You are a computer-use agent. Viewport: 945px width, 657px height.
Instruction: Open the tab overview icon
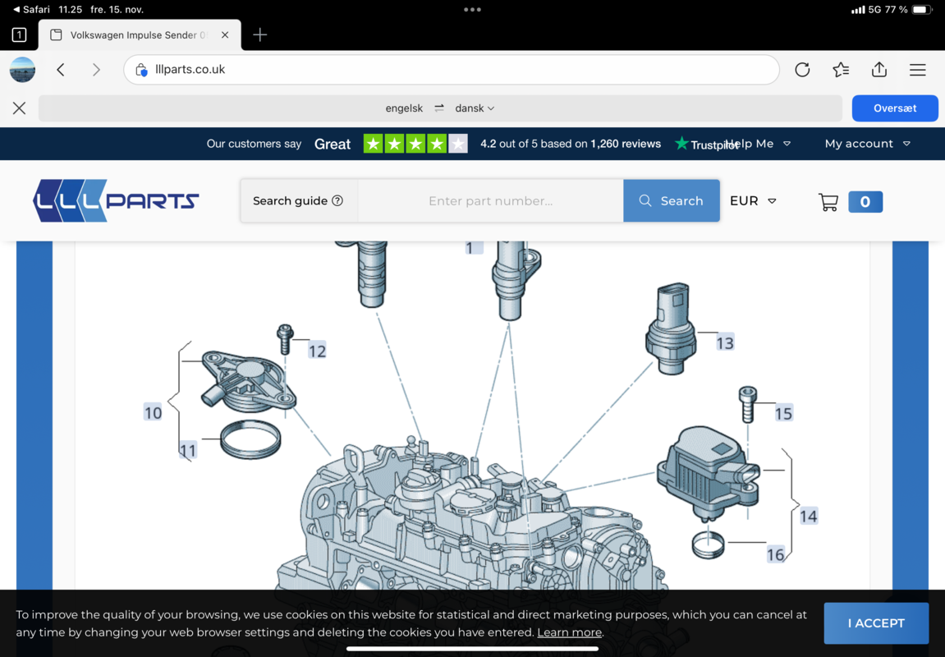tap(19, 34)
